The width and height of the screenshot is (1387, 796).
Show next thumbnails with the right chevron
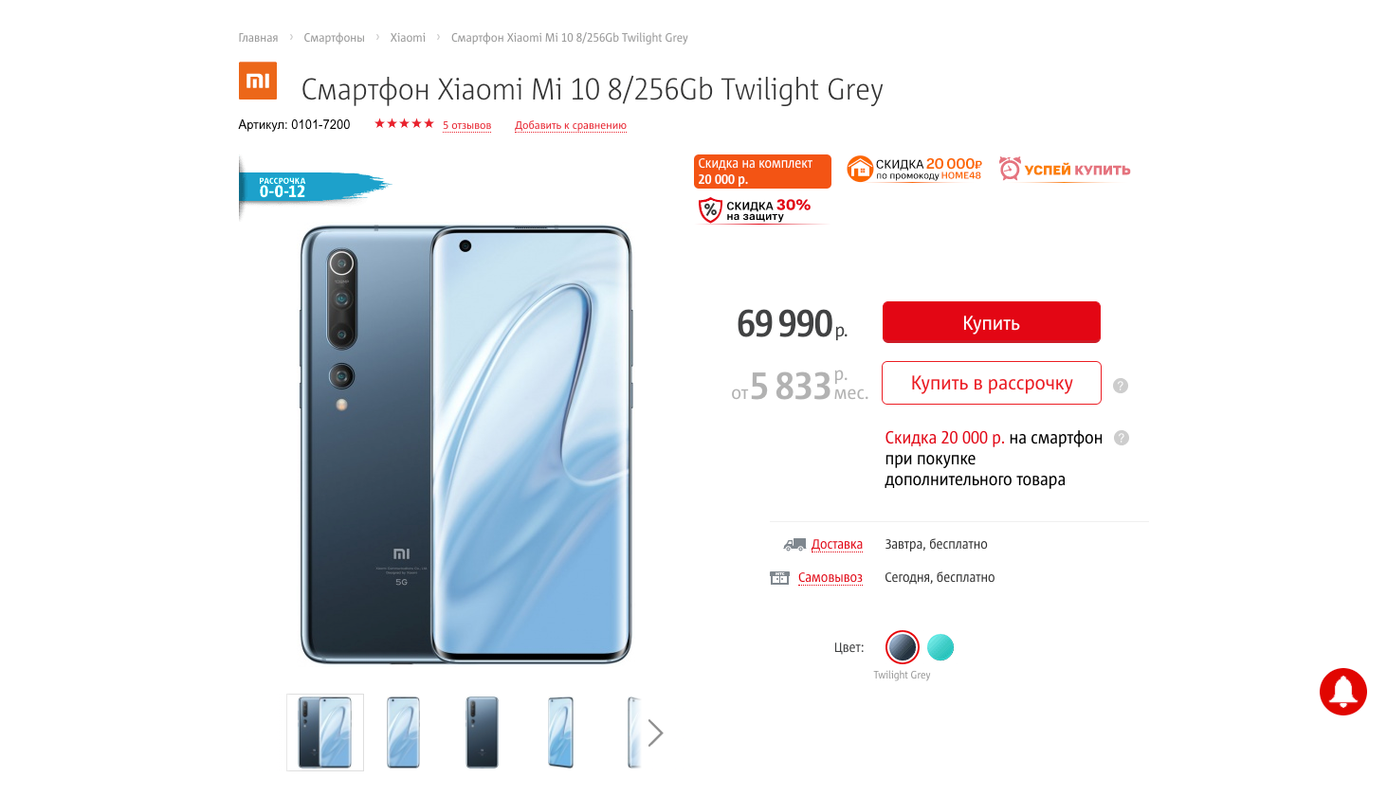tap(655, 733)
